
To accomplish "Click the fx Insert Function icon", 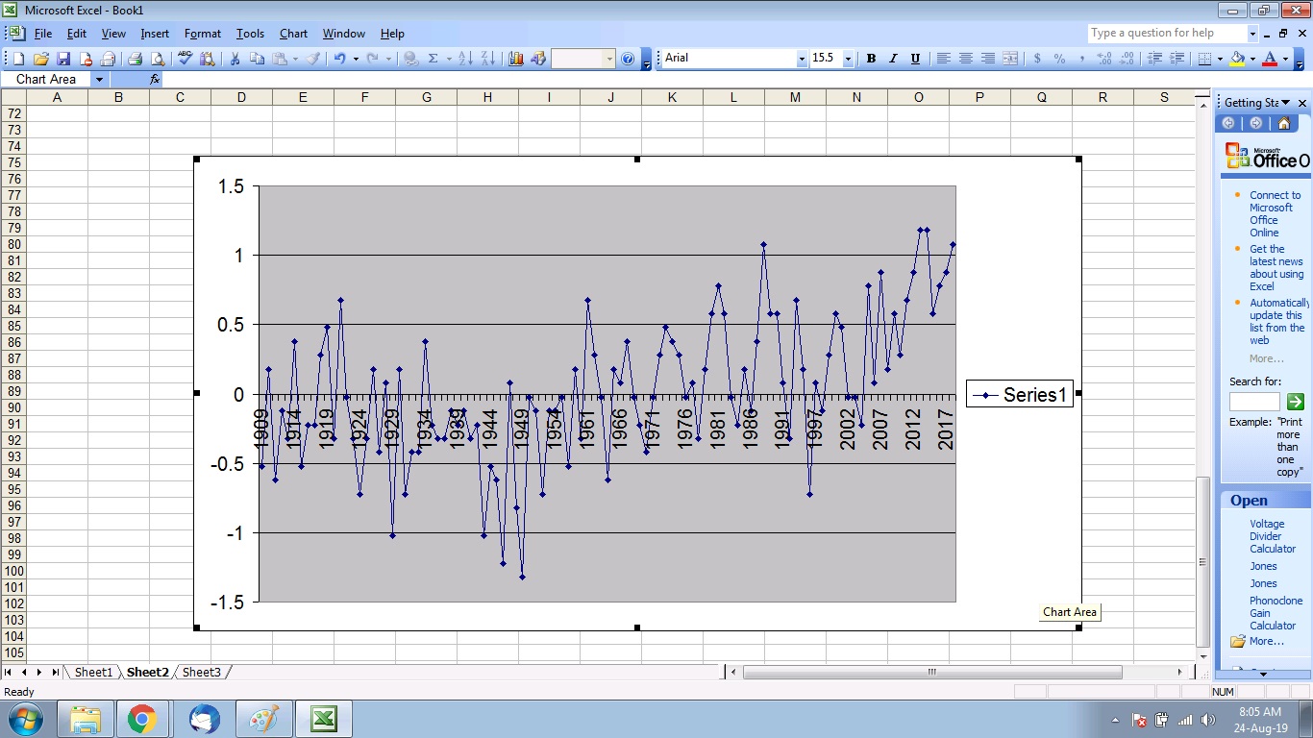I will tap(155, 80).
